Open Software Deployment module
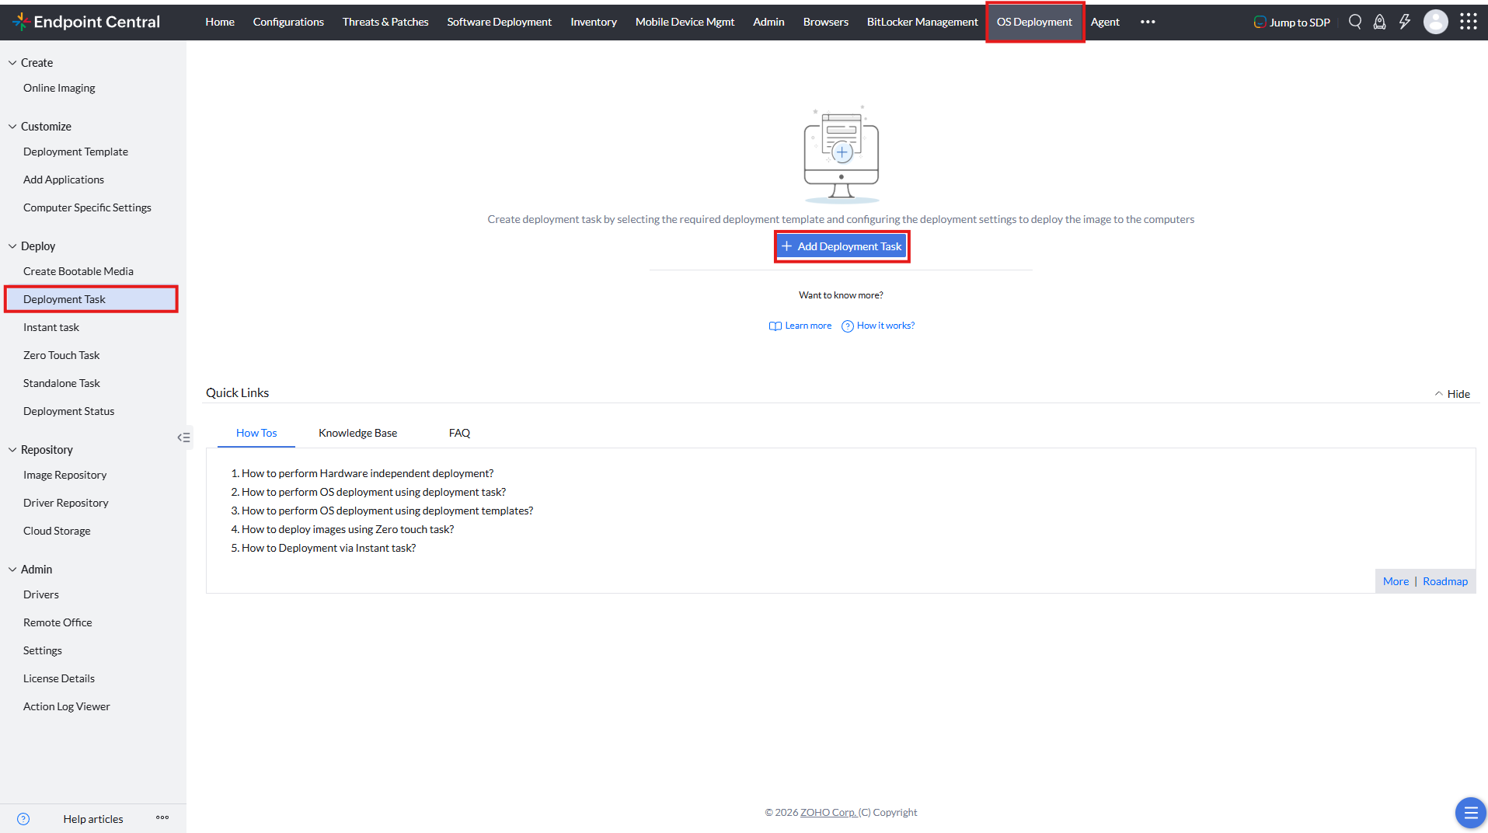The height and width of the screenshot is (833, 1488). (x=500, y=22)
